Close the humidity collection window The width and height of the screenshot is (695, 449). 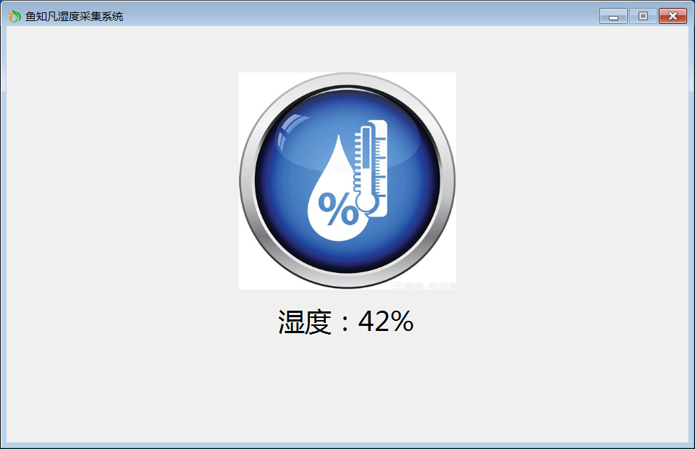[673, 16]
